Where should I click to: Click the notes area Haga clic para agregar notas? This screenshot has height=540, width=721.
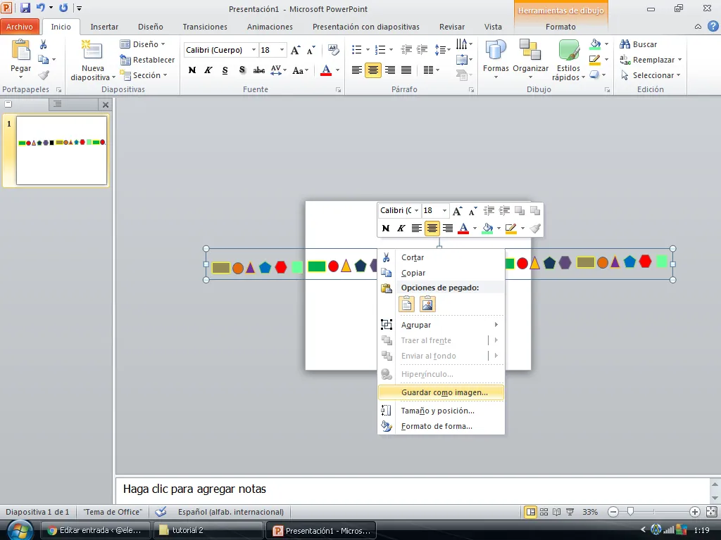click(413, 489)
